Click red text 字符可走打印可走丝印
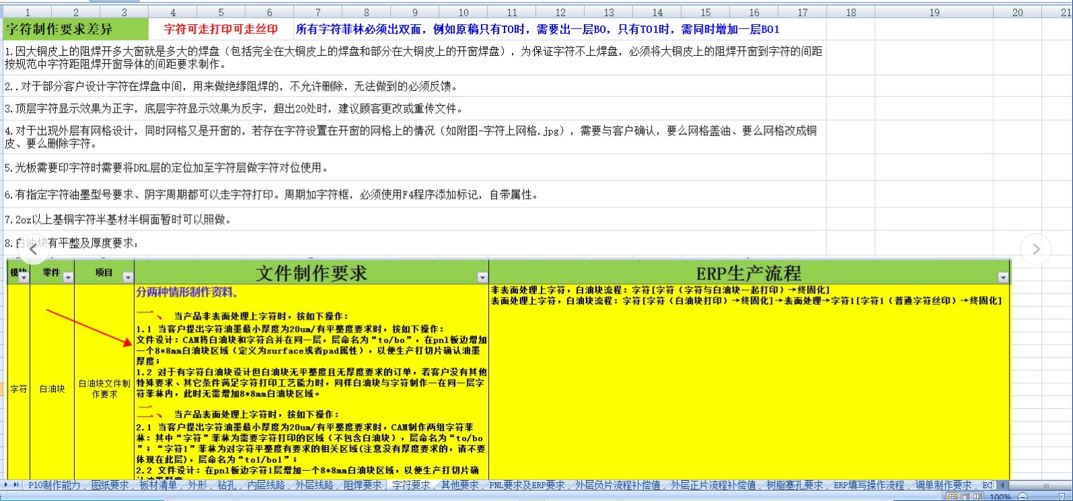Image resolution: width=1073 pixels, height=501 pixels. pyautogui.click(x=220, y=29)
